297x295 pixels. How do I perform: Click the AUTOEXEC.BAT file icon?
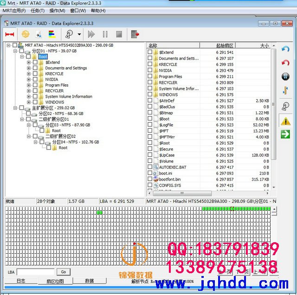coord(156,167)
